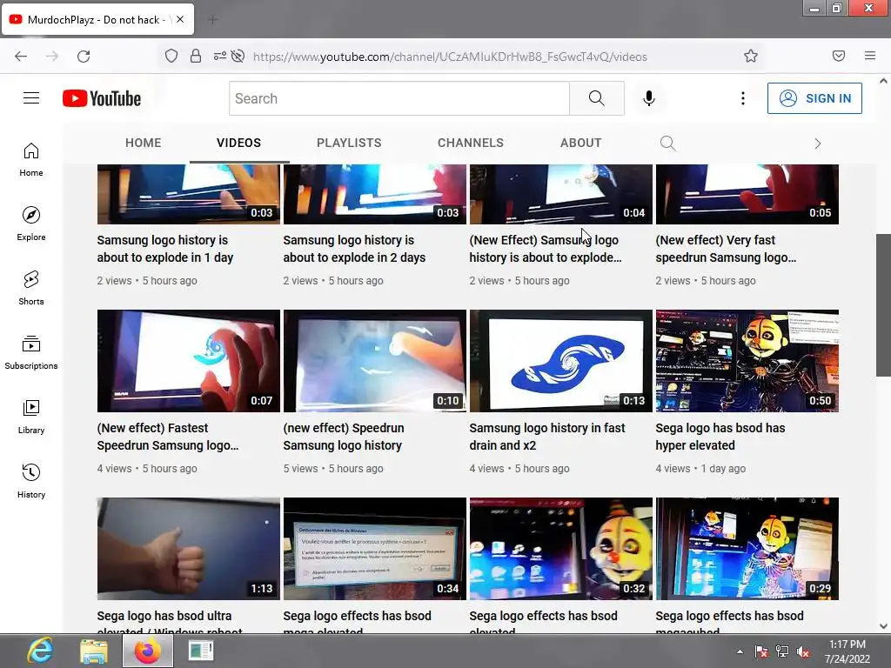Open the network tray icon
This screenshot has width=891, height=668.
tap(782, 652)
